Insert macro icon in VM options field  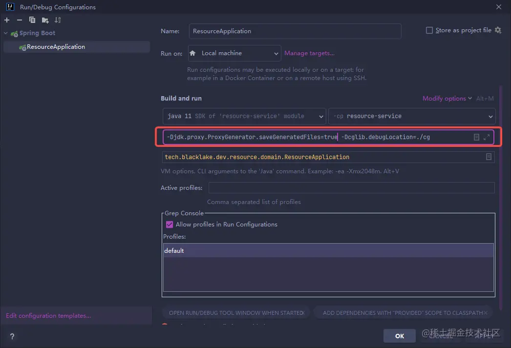pos(476,137)
